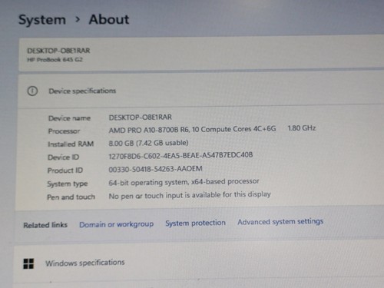Click the About page title

point(109,19)
